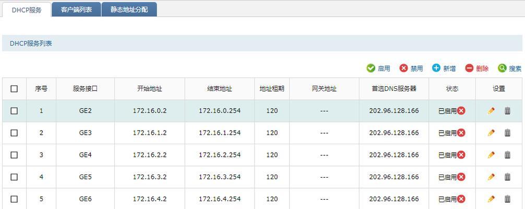This screenshot has width=525, height=209.
Task: Click the blue 新增 add icon
Action: coord(436,68)
